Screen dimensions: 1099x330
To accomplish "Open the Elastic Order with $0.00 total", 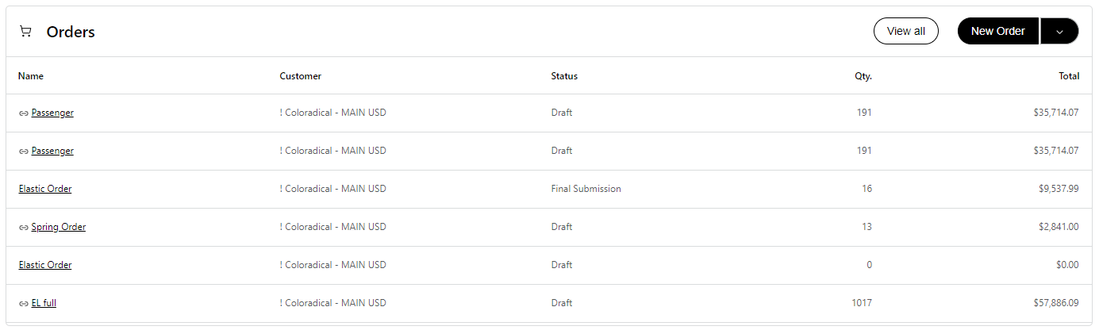I will click(45, 265).
